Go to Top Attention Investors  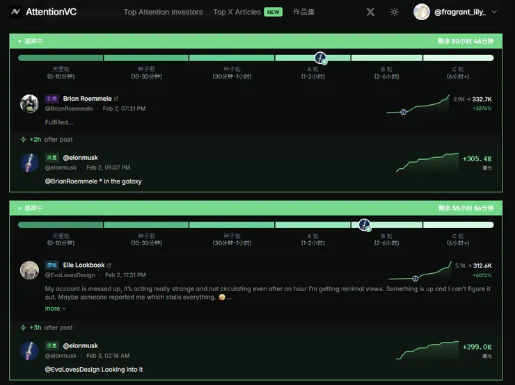(164, 12)
